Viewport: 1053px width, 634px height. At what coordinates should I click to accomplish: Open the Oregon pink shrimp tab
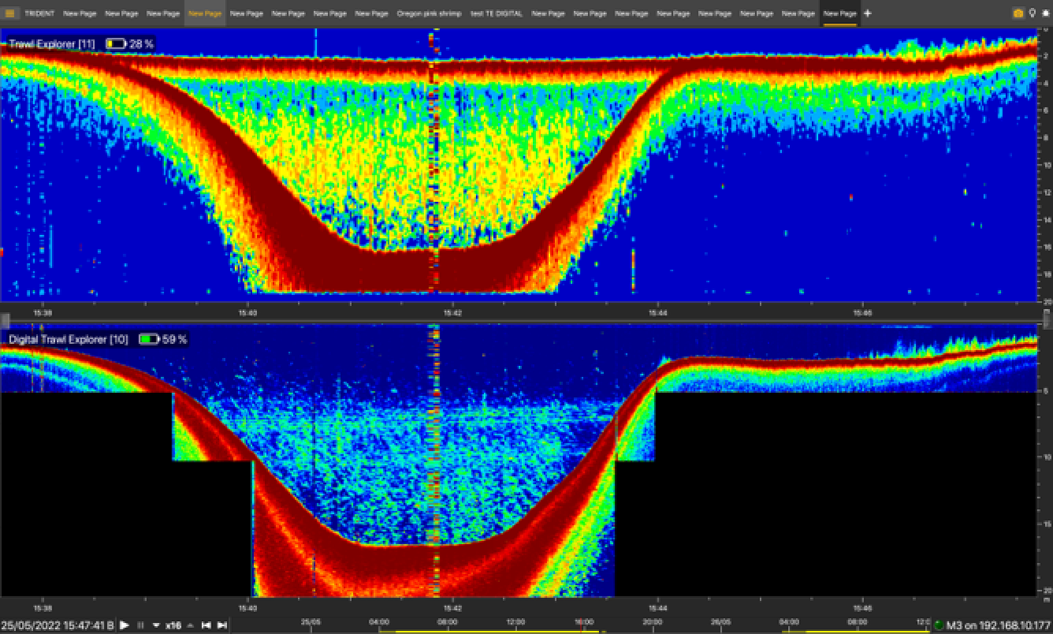coord(429,13)
